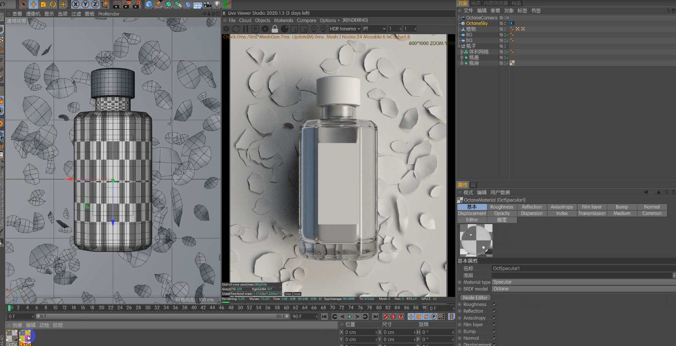The image size is (676, 346).
Task: Restart render with refresh icon
Action: (x=236, y=29)
